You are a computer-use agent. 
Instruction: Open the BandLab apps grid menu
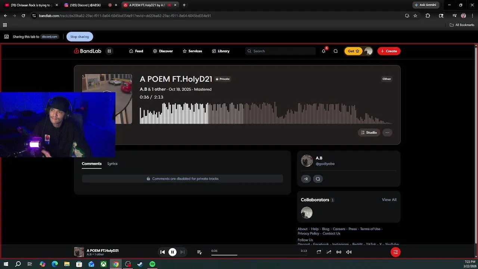pos(109,51)
